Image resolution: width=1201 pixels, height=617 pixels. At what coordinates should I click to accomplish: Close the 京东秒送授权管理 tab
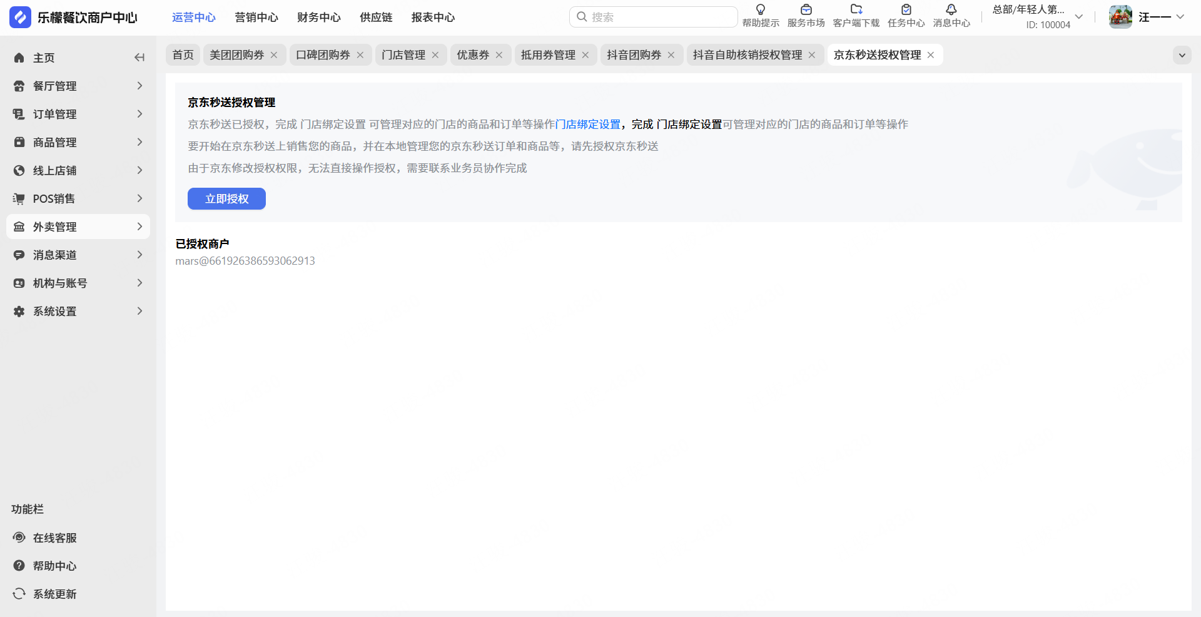tap(931, 55)
